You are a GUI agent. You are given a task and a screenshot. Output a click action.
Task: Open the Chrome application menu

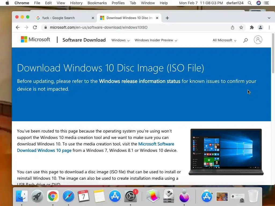coord(22,3)
